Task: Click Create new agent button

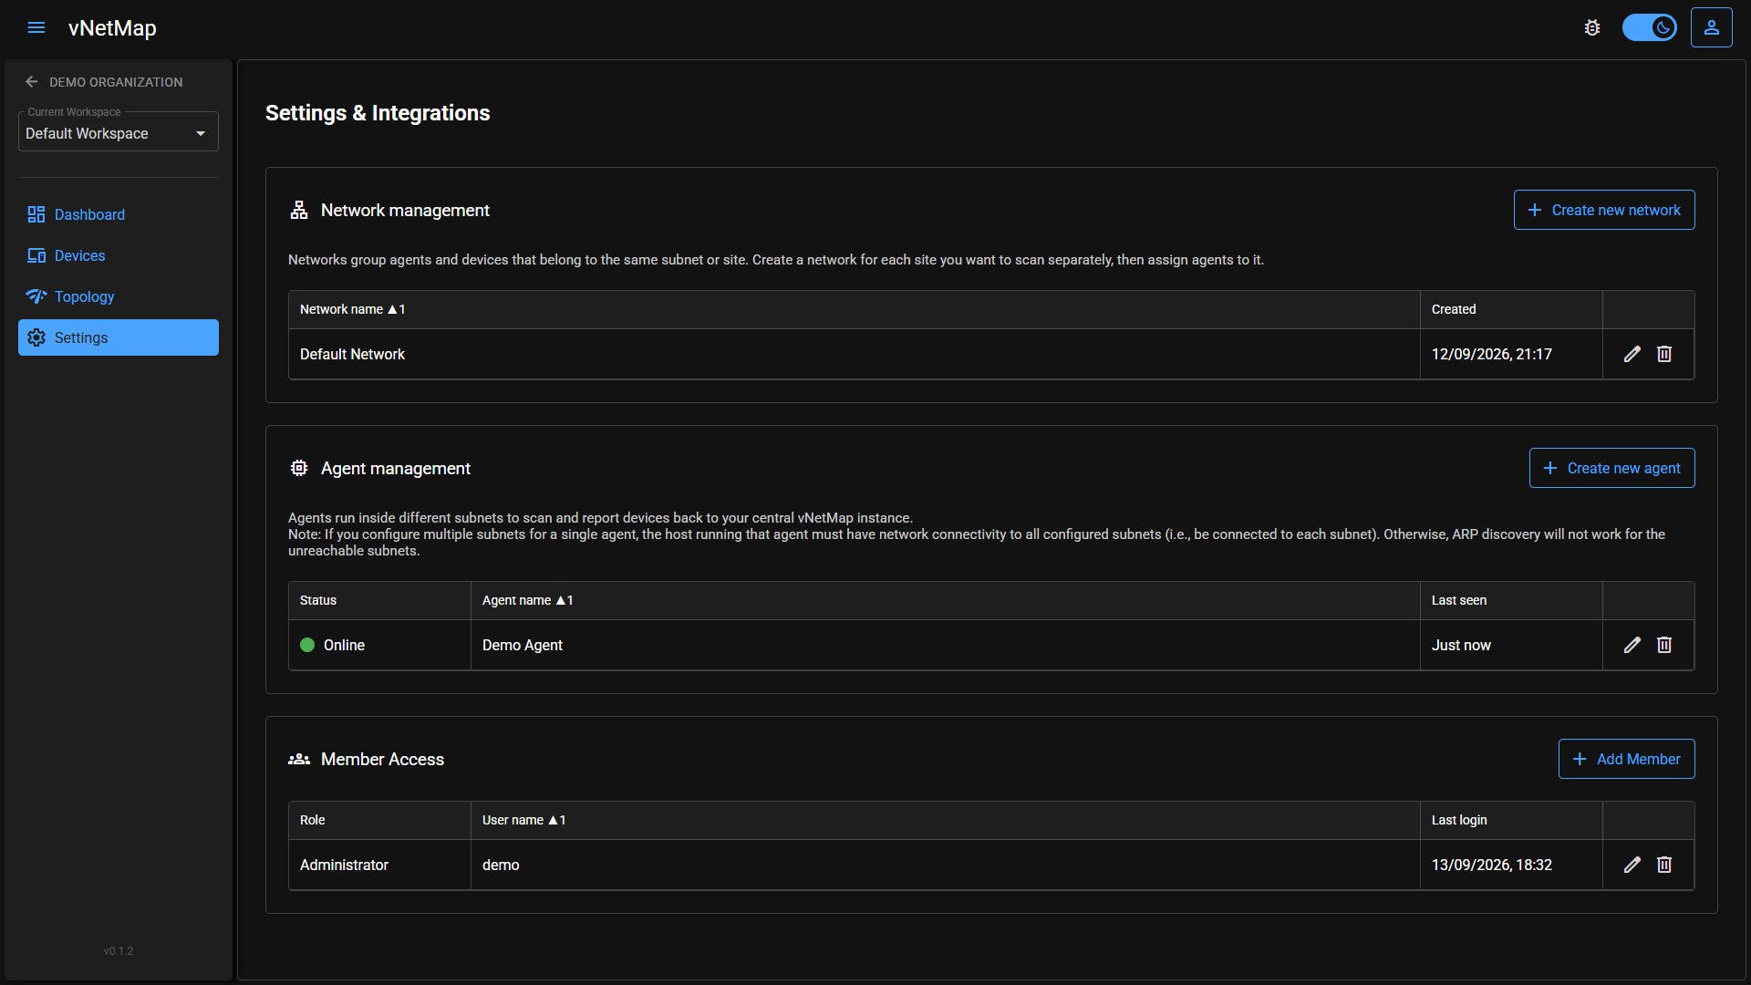Action: click(x=1611, y=468)
